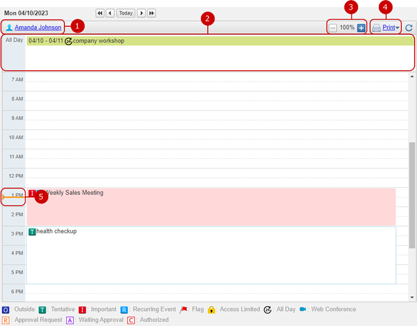Click the 6 PM time label
This screenshot has width=417, height=326.
click(17, 291)
